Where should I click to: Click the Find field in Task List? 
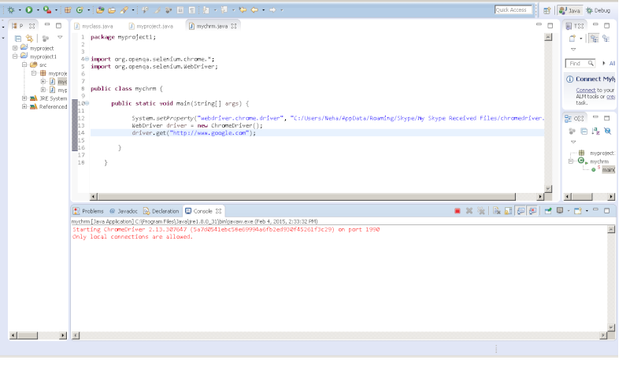(580, 63)
